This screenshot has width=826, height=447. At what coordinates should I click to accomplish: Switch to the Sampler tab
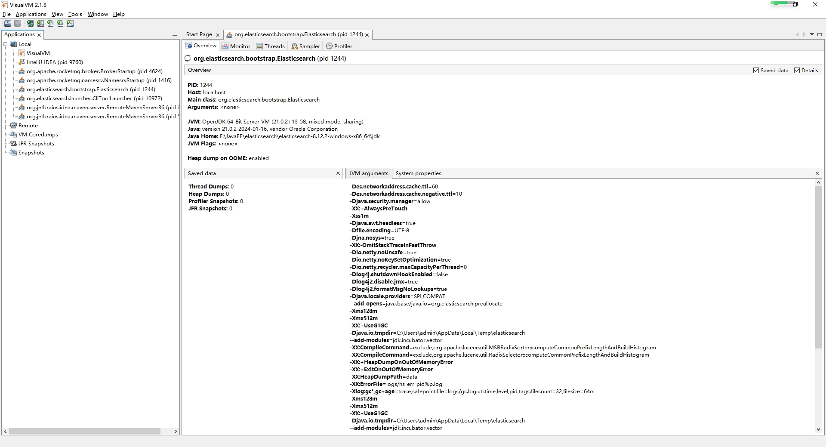click(305, 46)
